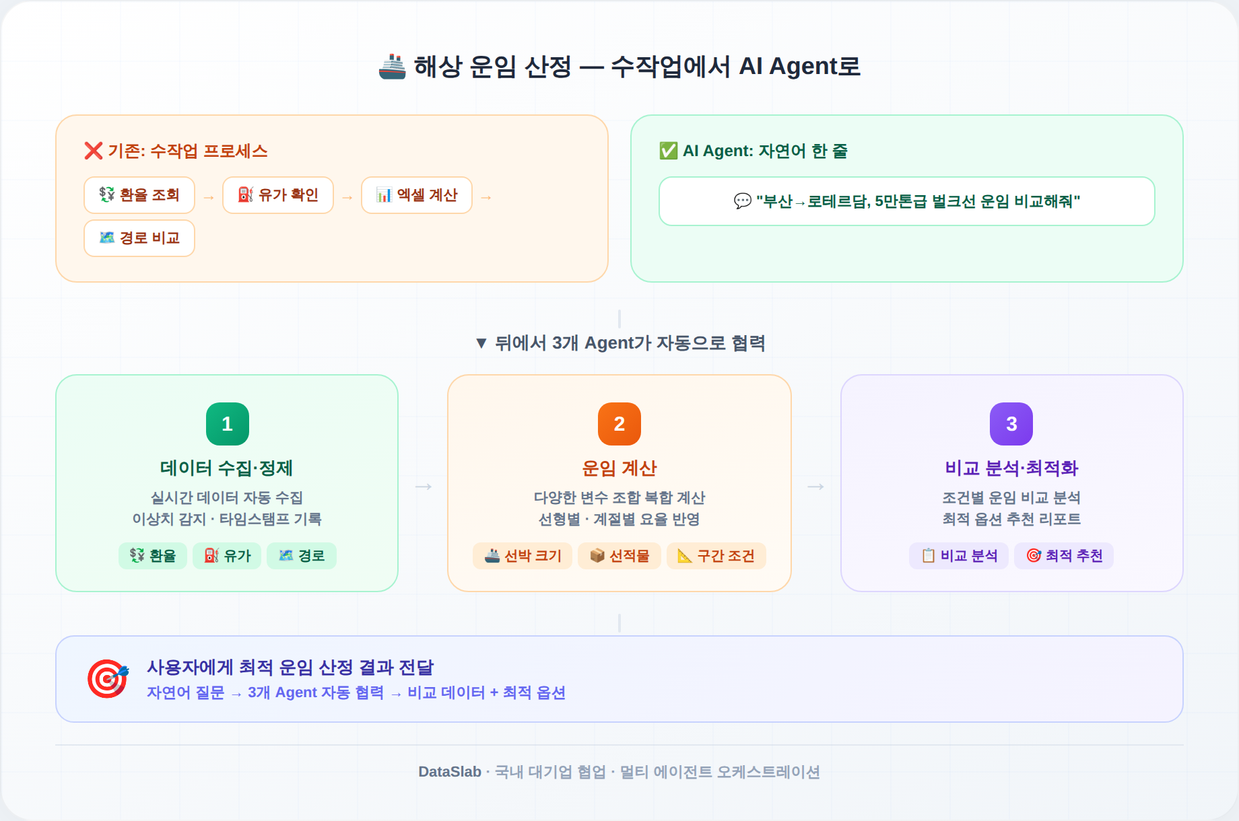This screenshot has width=1239, height=821.
Task: Select the green 유가 tag
Action: pyautogui.click(x=227, y=556)
